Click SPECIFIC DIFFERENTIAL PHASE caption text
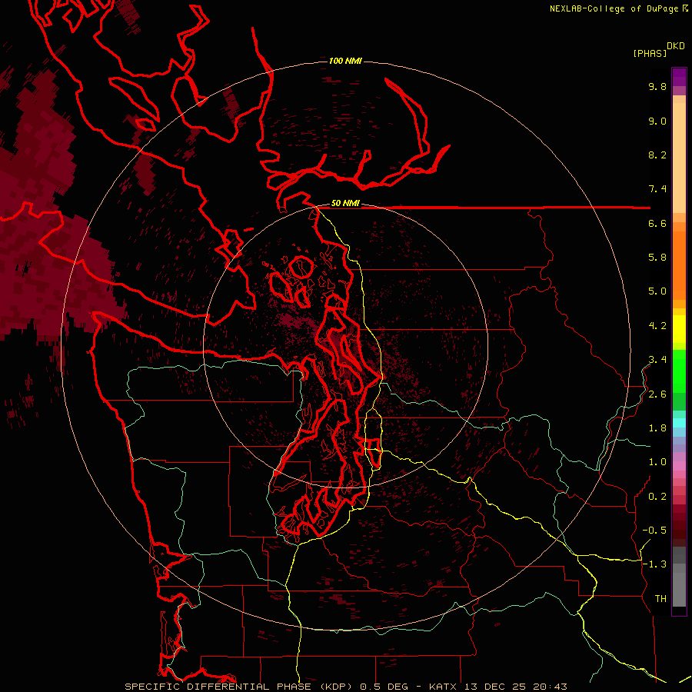The image size is (692, 692). click(x=218, y=687)
